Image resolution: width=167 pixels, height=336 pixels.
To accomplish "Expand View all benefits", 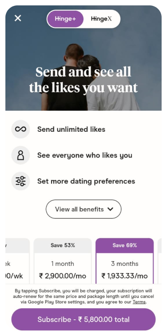I will pyautogui.click(x=83, y=209).
